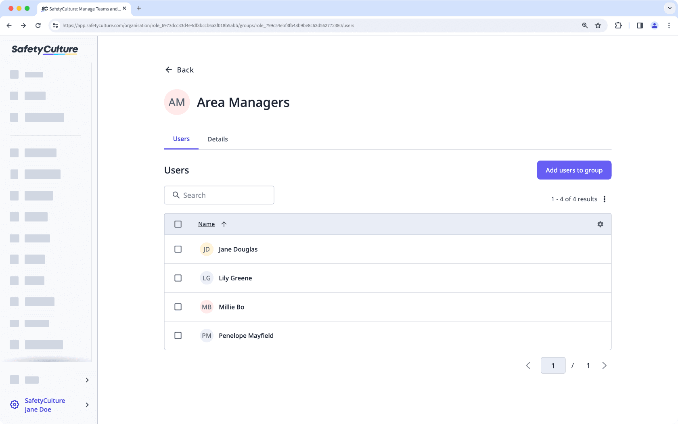Click the Add users to group button

[574, 170]
